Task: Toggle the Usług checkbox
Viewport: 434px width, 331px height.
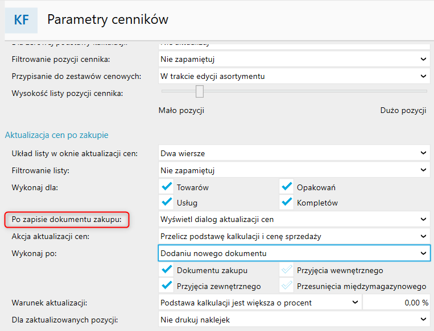Action: click(167, 202)
